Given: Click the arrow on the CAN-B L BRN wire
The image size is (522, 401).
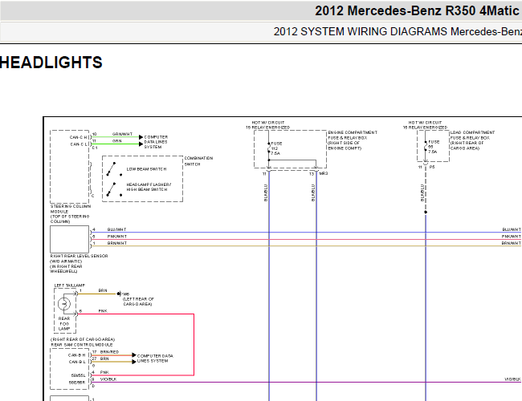Looking at the screenshot, I should pos(134,362).
